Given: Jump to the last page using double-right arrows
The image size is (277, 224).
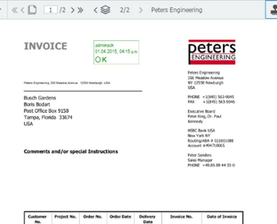Looking at the screenshot, I should [x=81, y=10].
